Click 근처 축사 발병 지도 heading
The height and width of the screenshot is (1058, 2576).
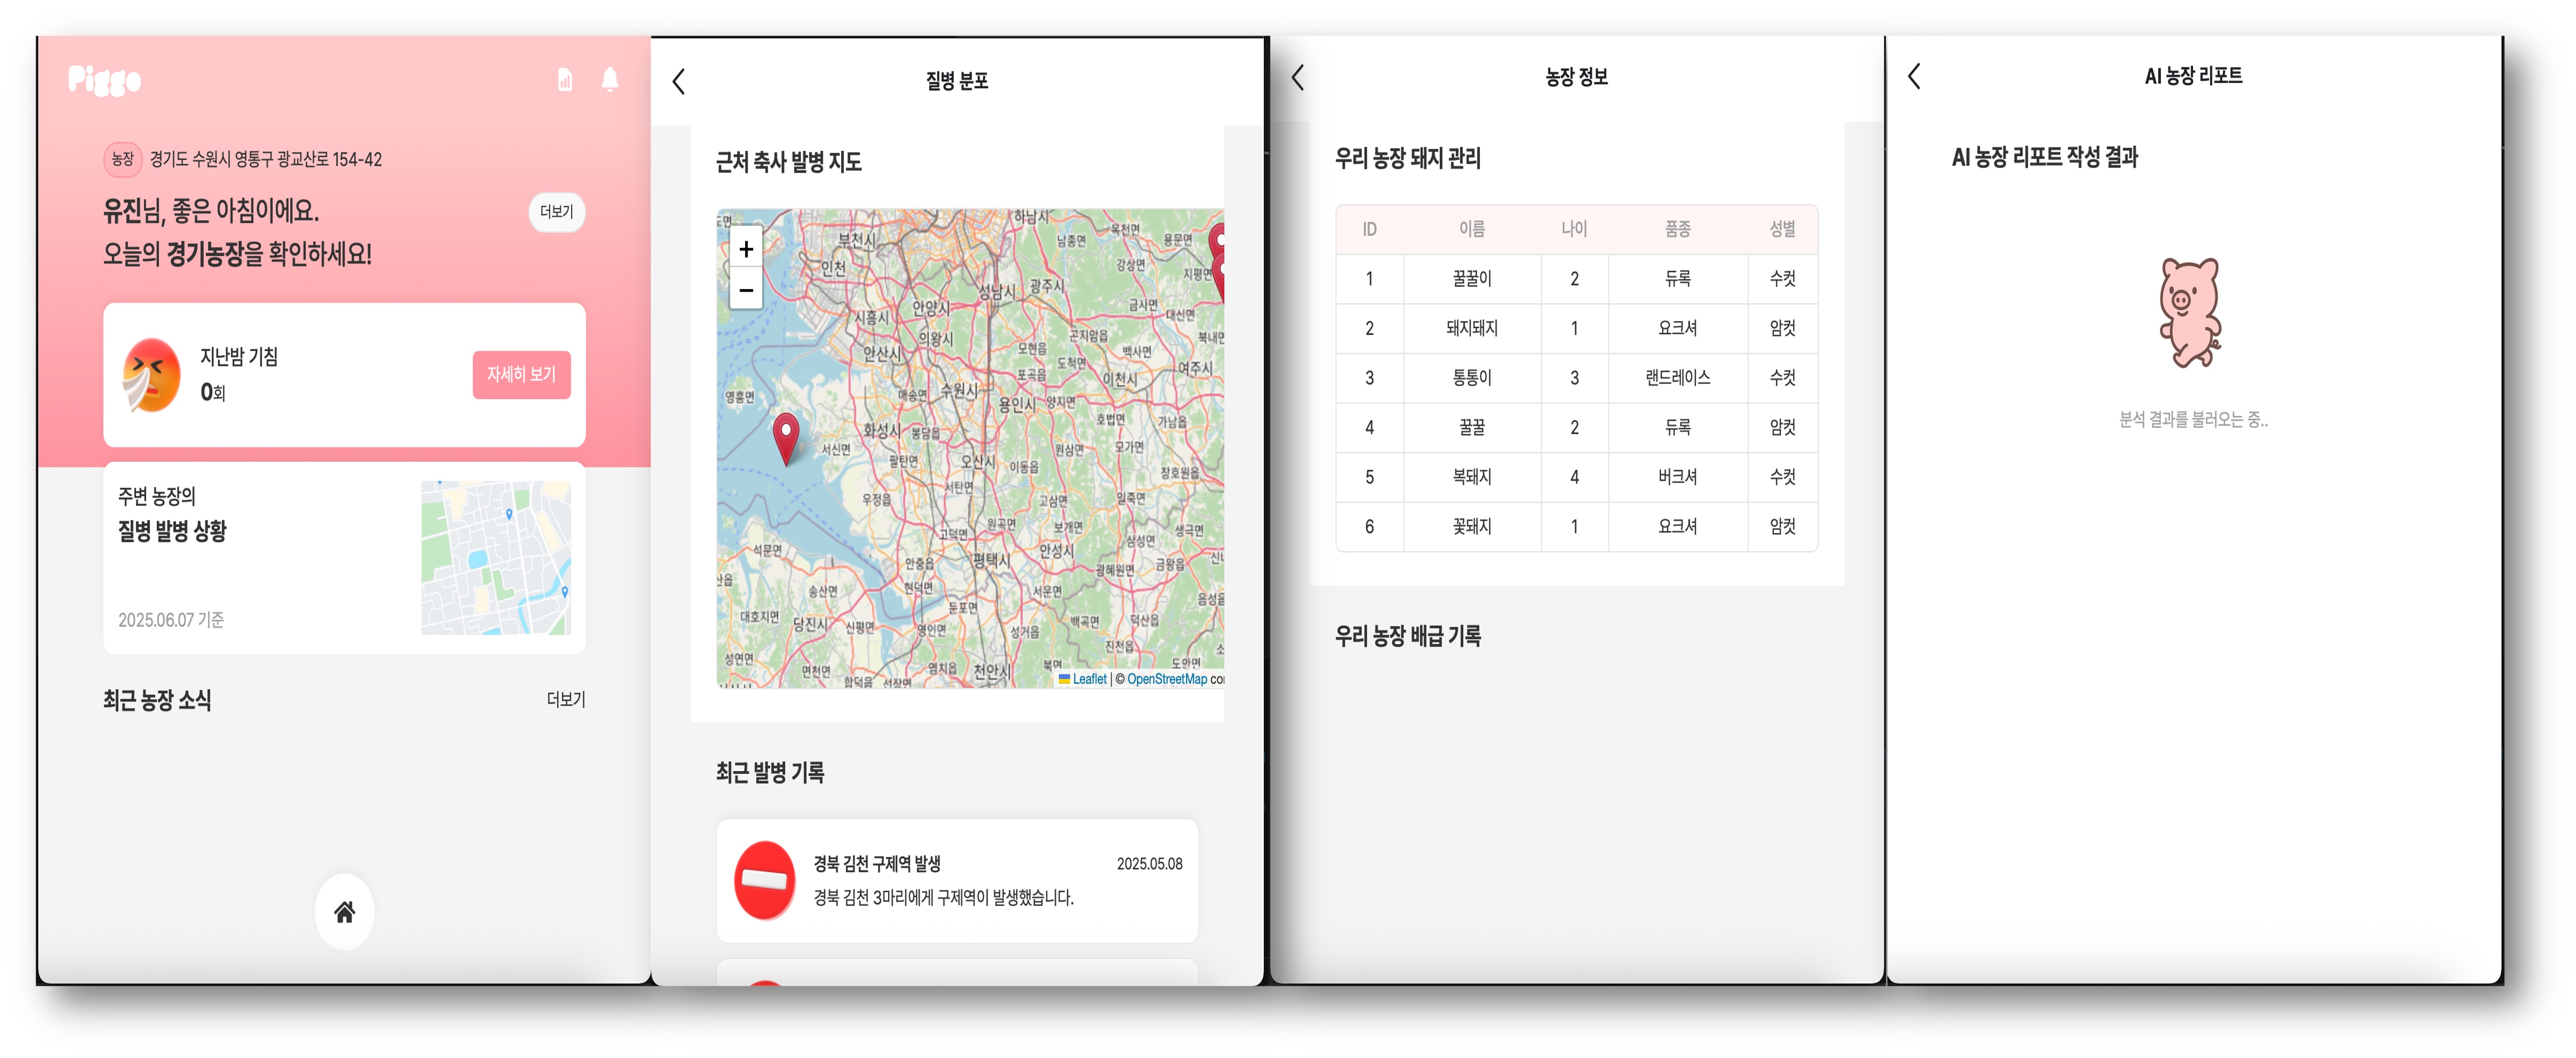789,162
